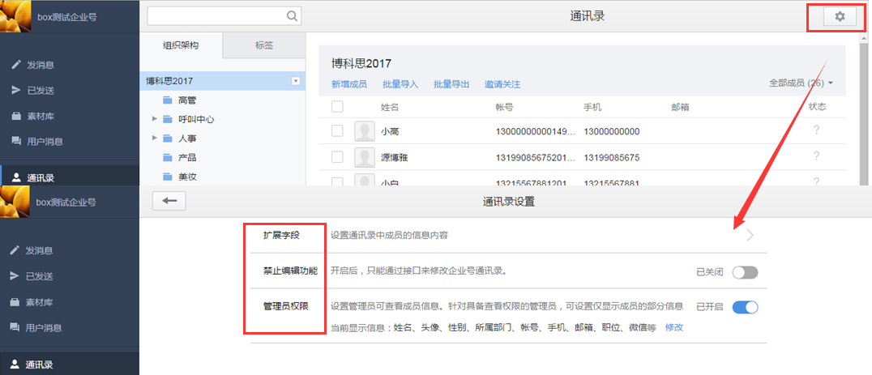872x375 pixels.
Task: Open the 博科思2017 dropdown arrow in tree
Action: (x=296, y=81)
